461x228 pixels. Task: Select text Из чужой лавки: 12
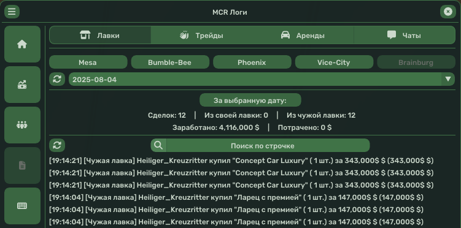click(x=321, y=115)
